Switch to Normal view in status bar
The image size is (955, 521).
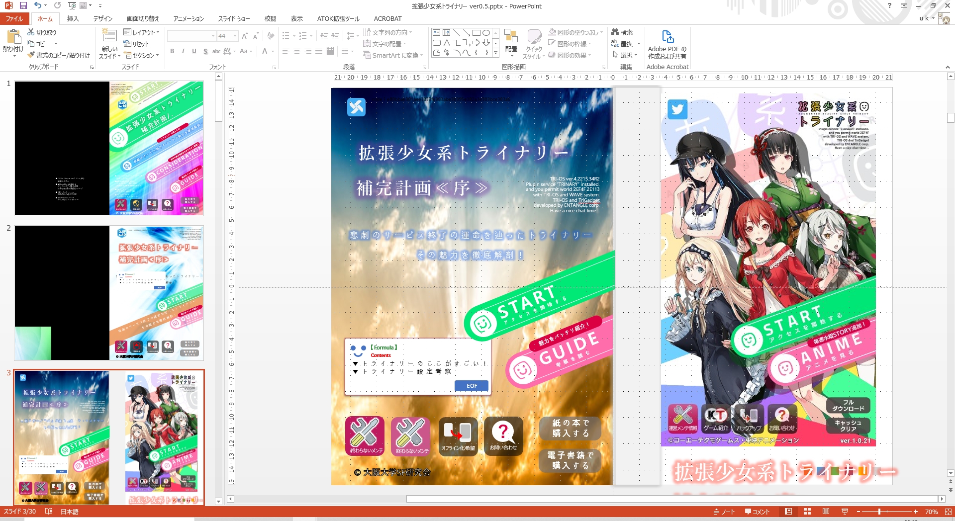coord(788,512)
